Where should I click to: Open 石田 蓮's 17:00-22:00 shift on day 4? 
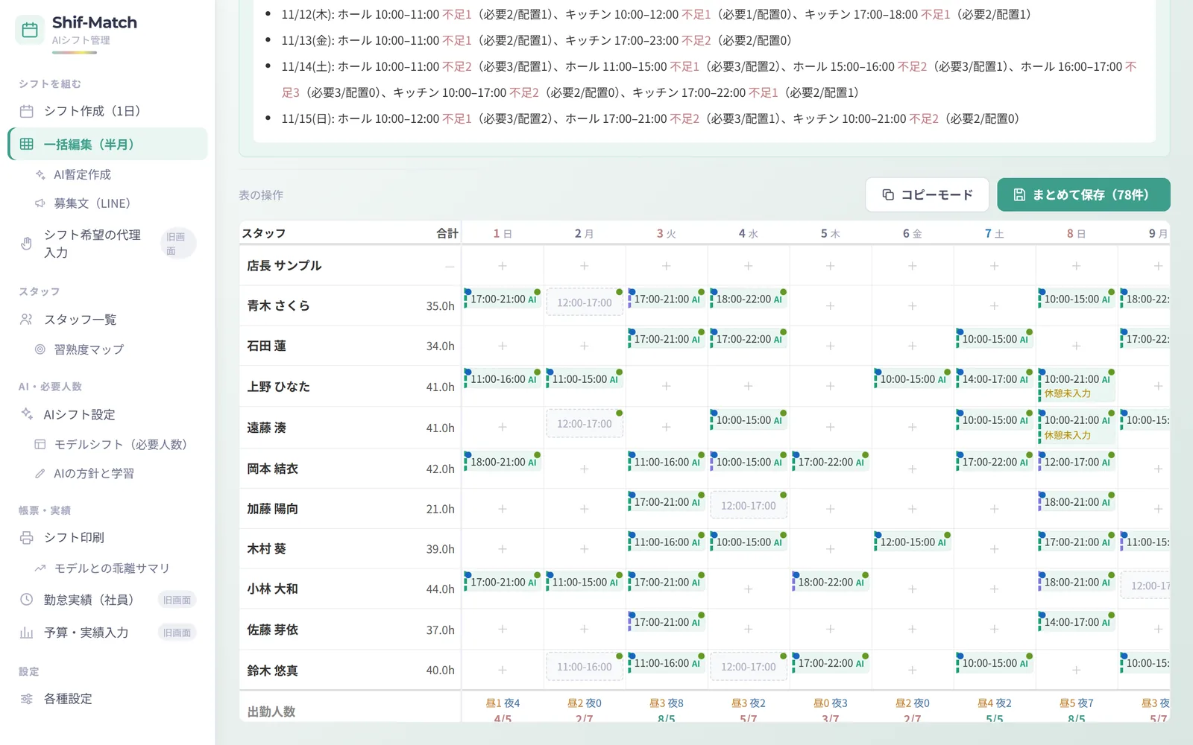coord(749,340)
